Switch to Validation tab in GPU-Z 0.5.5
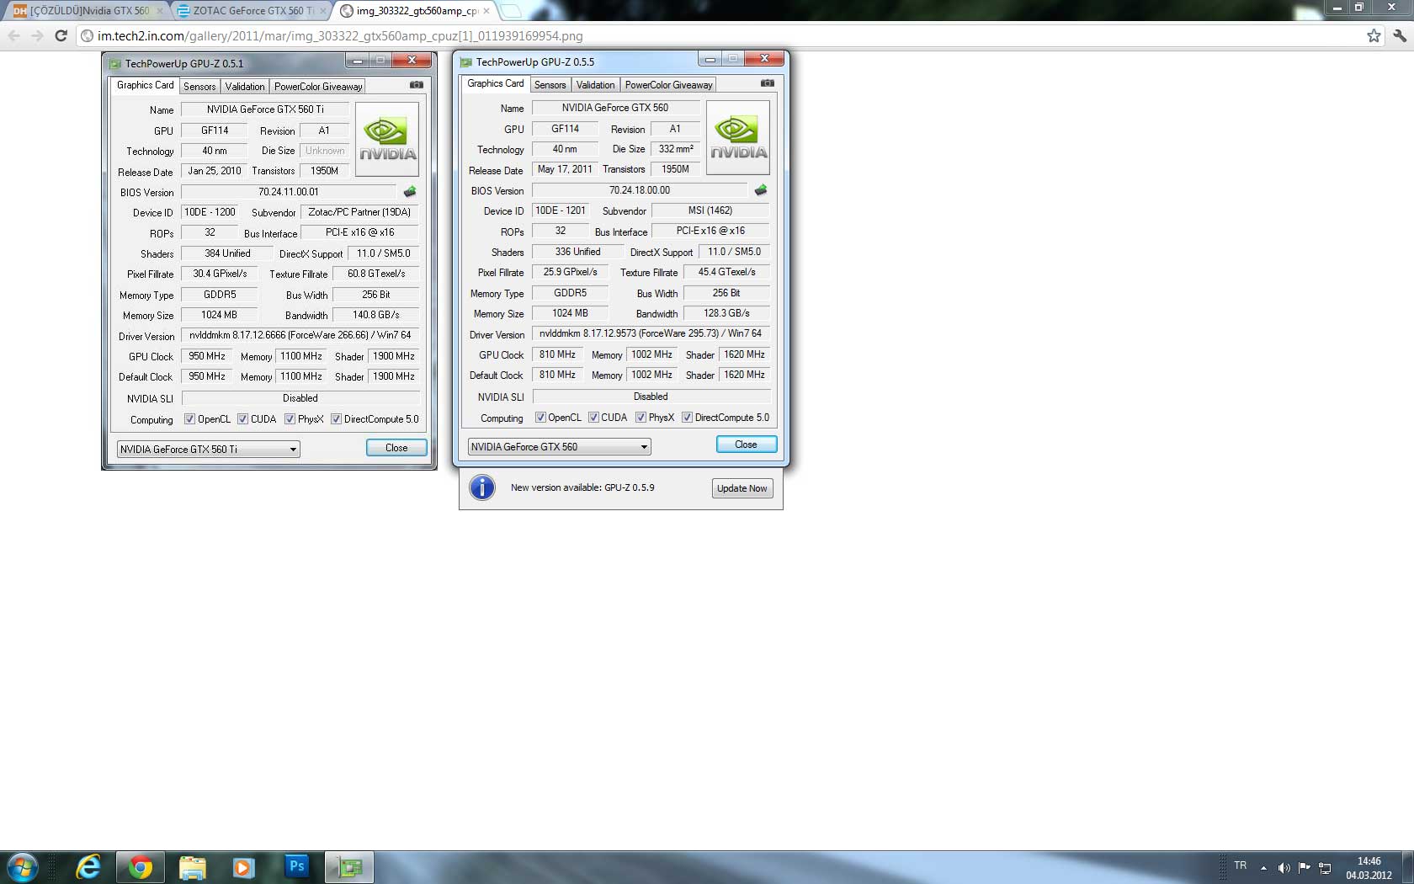The width and height of the screenshot is (1414, 884). point(596,85)
